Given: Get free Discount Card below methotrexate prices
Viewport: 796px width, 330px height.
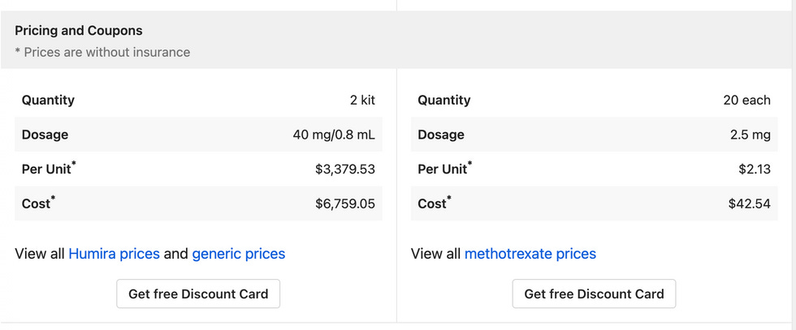Looking at the screenshot, I should tap(594, 294).
